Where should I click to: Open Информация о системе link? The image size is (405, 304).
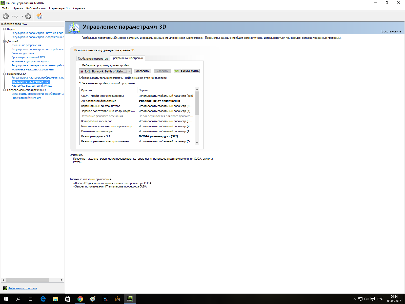coord(23,288)
